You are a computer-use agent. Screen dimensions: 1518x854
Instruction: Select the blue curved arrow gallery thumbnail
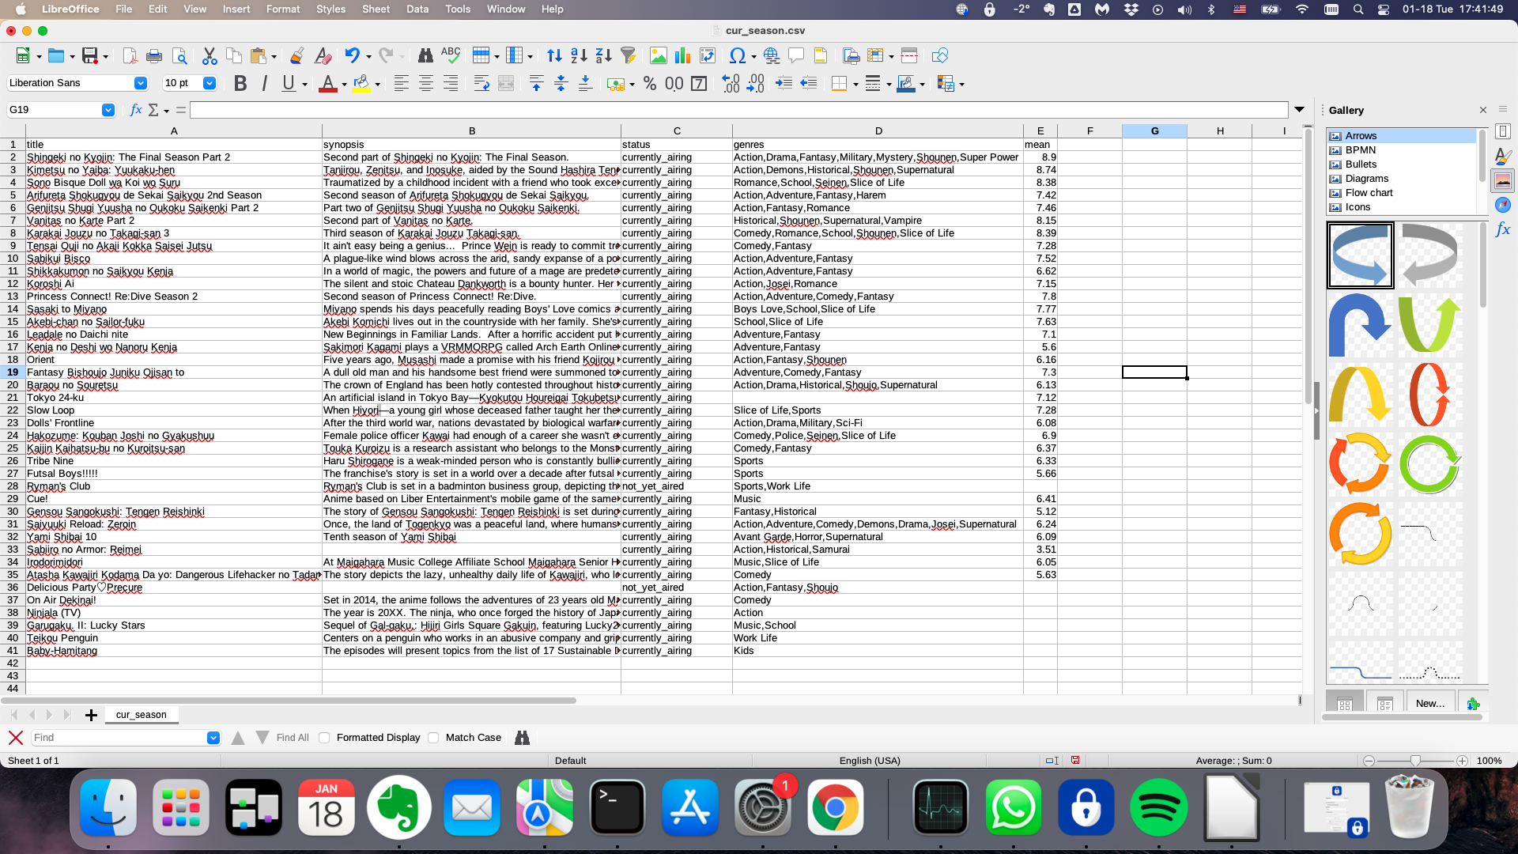point(1360,255)
